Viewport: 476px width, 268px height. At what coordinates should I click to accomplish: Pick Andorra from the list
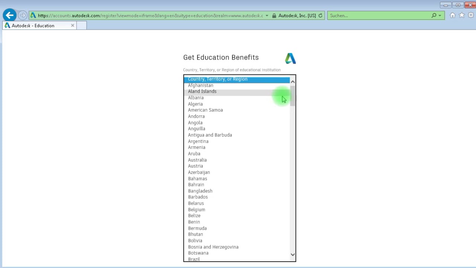point(237,117)
